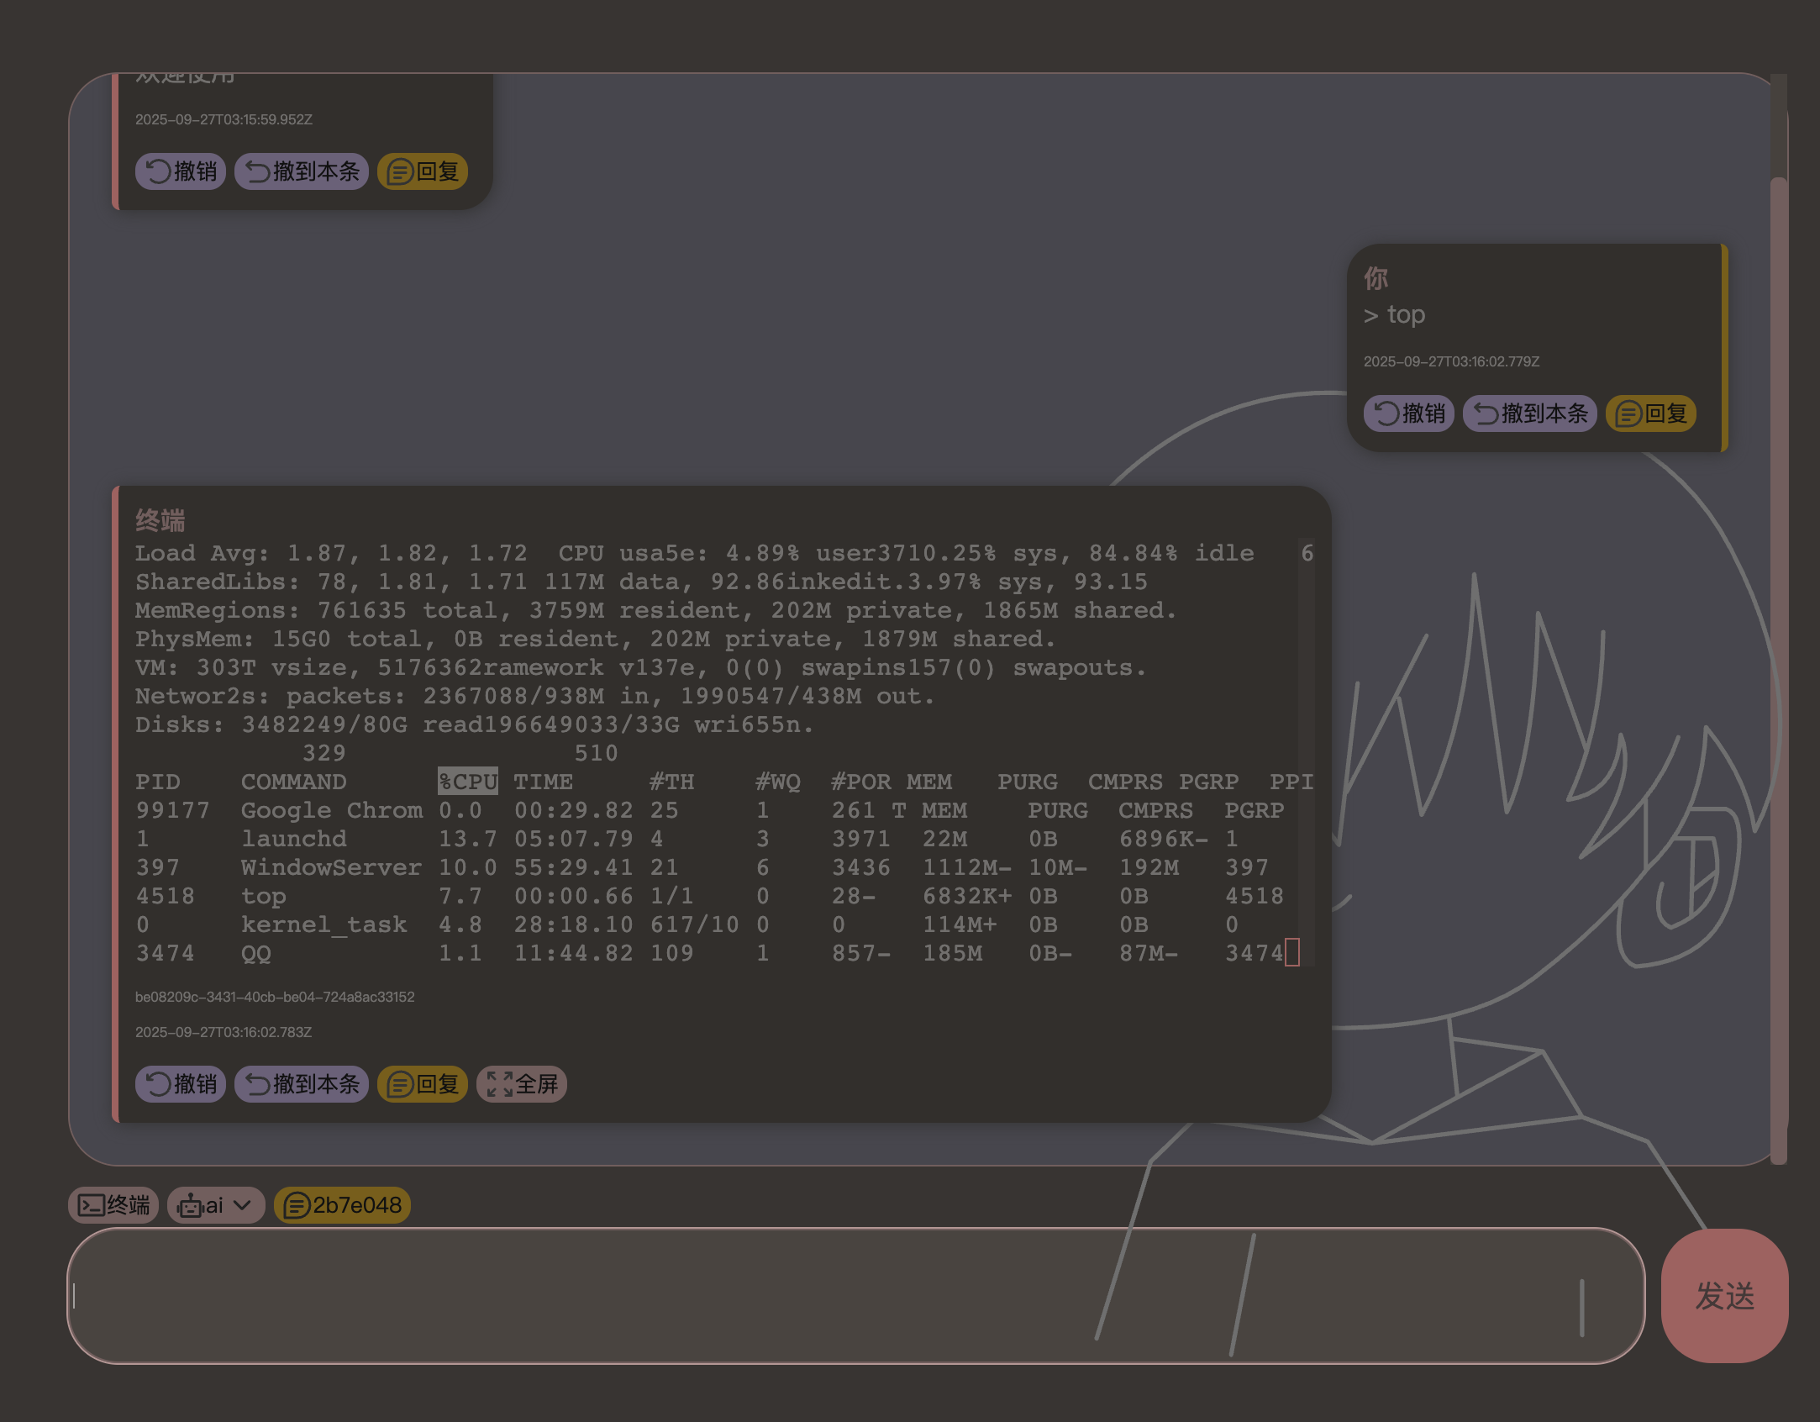Click 撤到本条 on the terminal output card
This screenshot has width=1820, height=1422.
coord(302,1084)
